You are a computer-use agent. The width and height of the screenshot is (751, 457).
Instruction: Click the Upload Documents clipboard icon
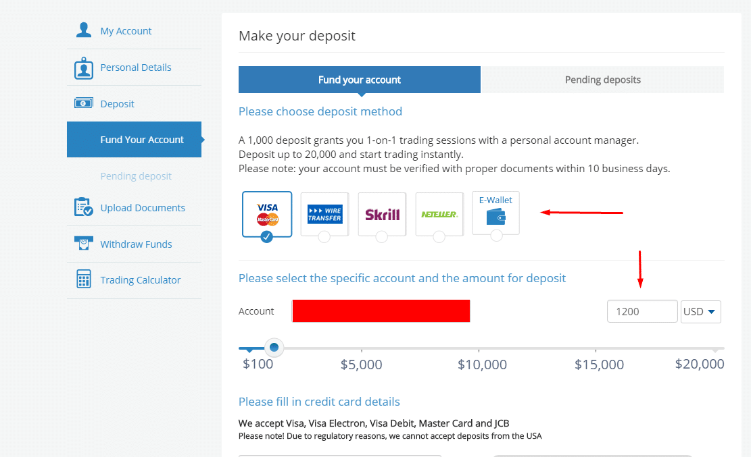point(84,207)
